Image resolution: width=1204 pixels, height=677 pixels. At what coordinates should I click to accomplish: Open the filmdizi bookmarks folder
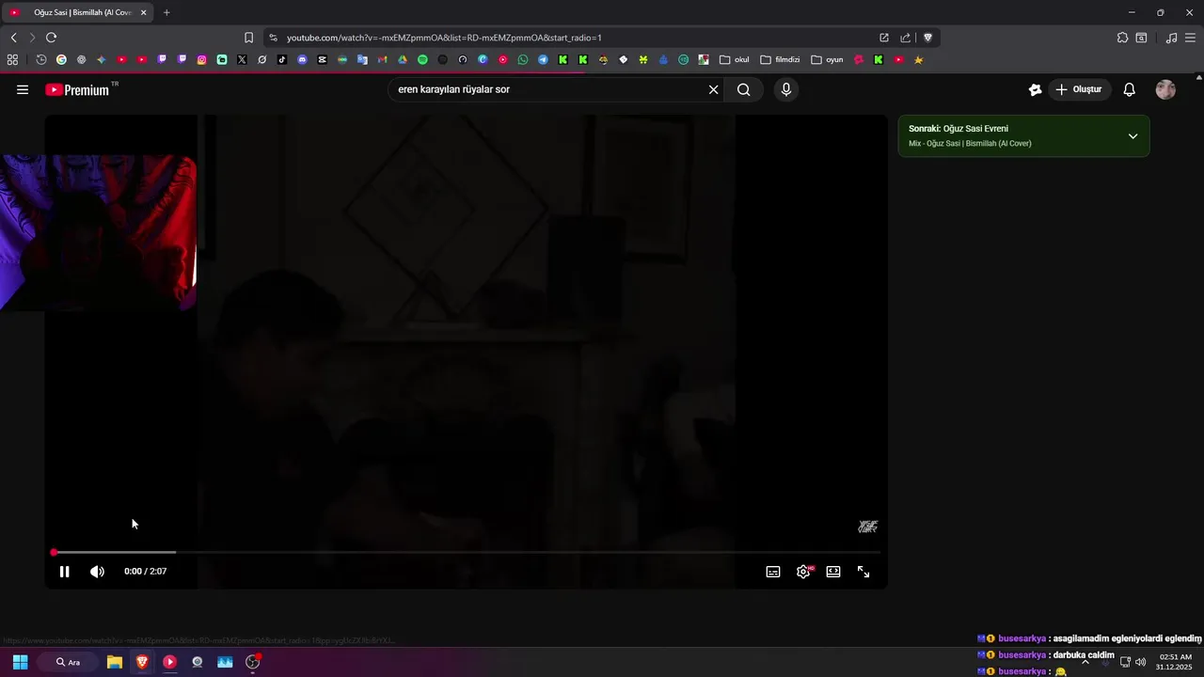[x=780, y=59]
